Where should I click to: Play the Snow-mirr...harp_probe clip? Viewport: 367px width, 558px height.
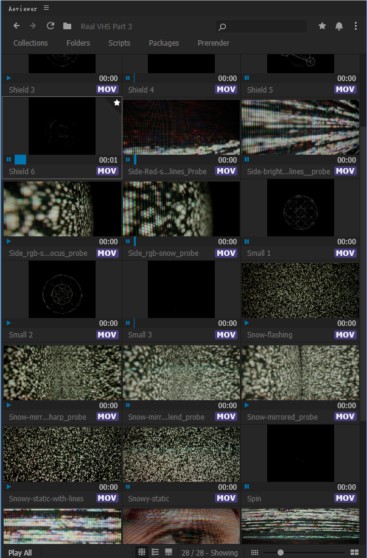coord(9,405)
